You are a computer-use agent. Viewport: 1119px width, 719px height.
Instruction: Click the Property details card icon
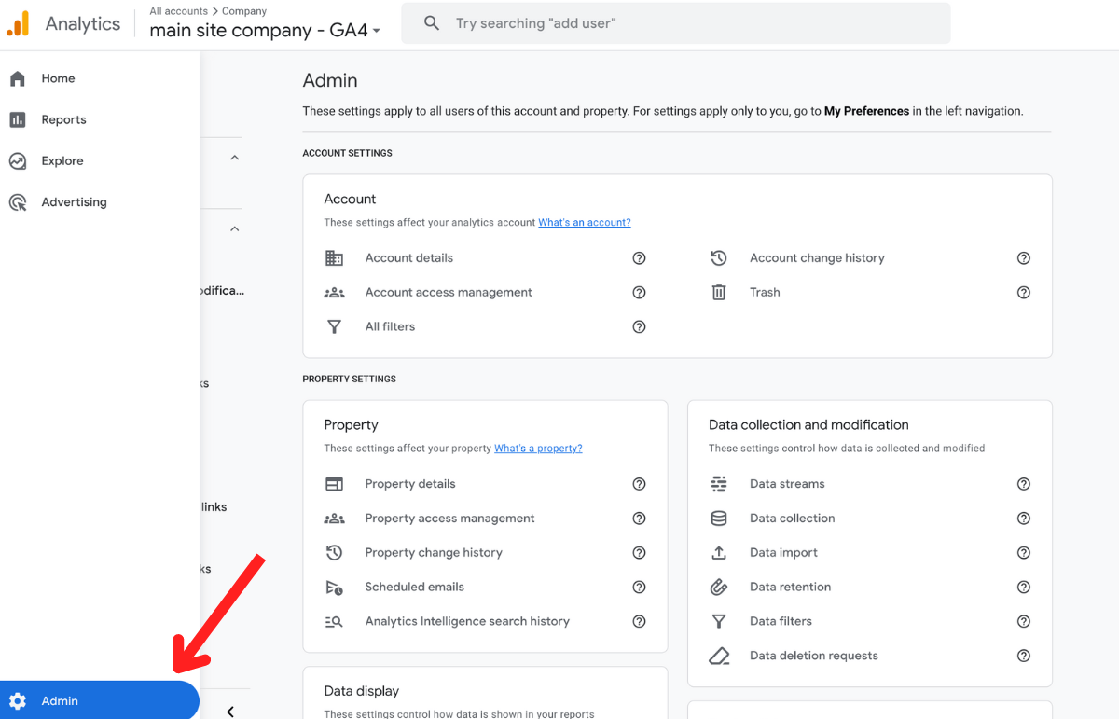click(334, 483)
